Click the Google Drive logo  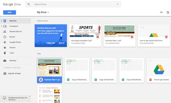12,4
